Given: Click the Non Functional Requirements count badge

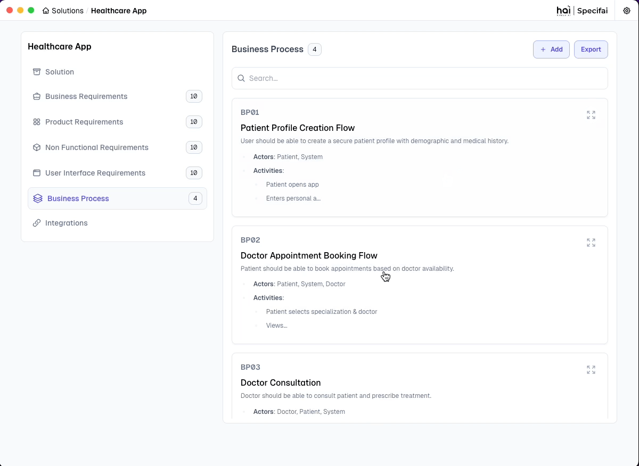Looking at the screenshot, I should point(194,147).
